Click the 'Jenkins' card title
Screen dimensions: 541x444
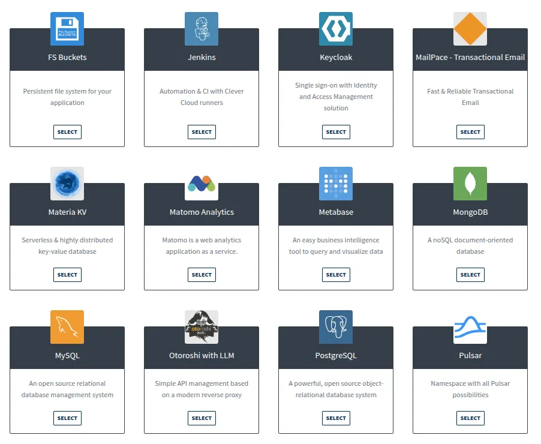click(x=202, y=58)
